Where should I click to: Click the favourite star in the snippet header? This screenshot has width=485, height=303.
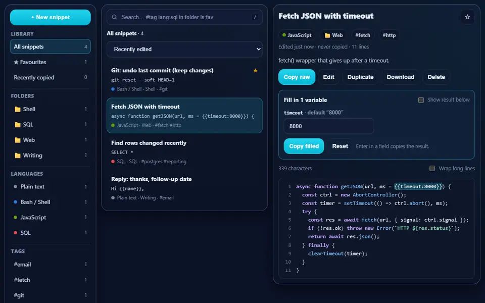(x=467, y=17)
